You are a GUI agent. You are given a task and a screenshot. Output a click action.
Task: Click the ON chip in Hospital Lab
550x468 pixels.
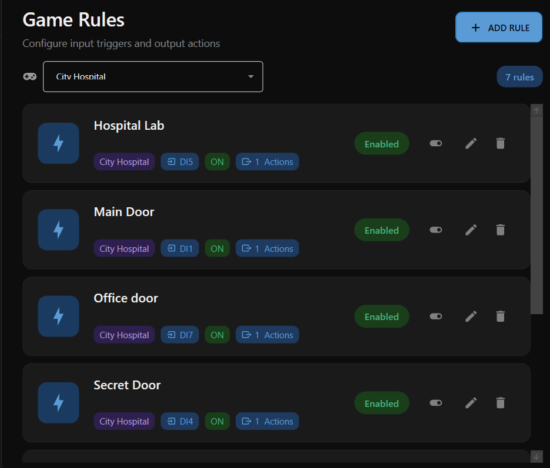[217, 161]
